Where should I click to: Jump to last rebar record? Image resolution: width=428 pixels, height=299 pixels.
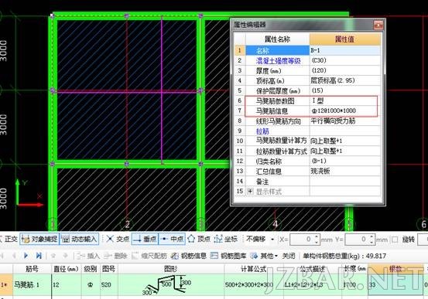(x=39, y=256)
